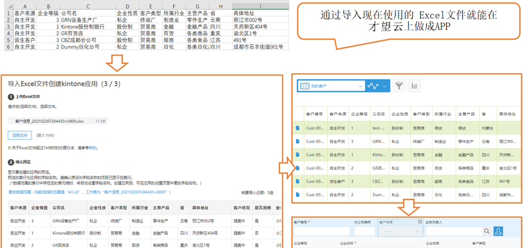
Task: Click list cell '491号'
Action: 505,181
